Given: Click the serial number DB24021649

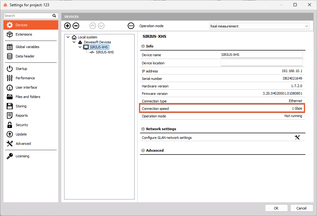Looking at the screenshot, I should (292, 78).
